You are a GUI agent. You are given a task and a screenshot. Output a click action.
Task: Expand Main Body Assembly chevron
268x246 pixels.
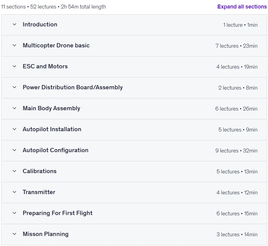point(15,108)
